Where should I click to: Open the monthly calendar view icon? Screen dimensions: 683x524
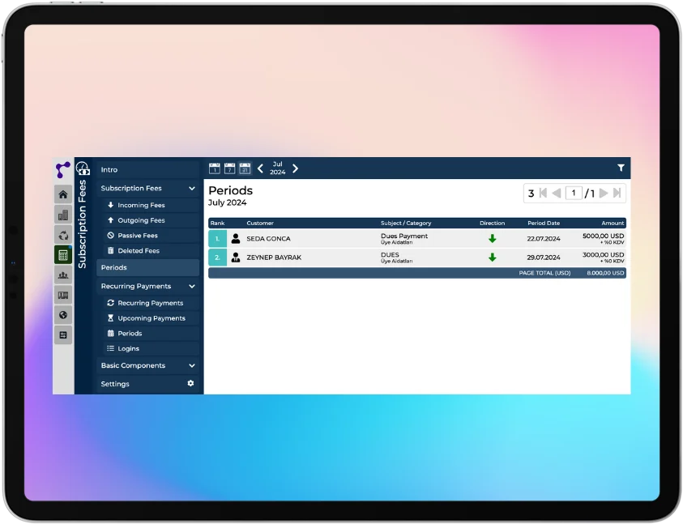tap(245, 168)
